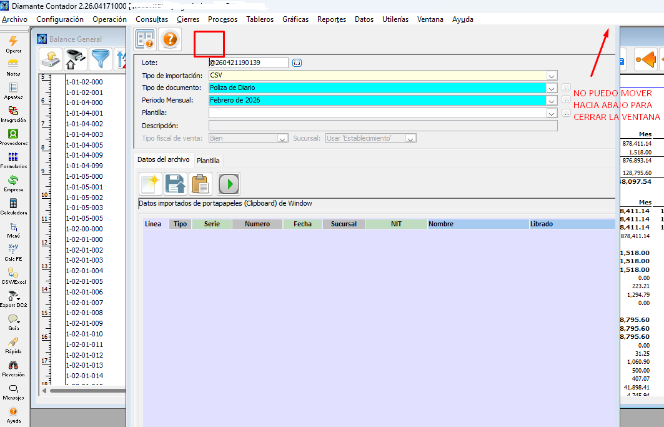664x427 pixels.
Task: Paste data using the clipboard icon
Action: 201,184
